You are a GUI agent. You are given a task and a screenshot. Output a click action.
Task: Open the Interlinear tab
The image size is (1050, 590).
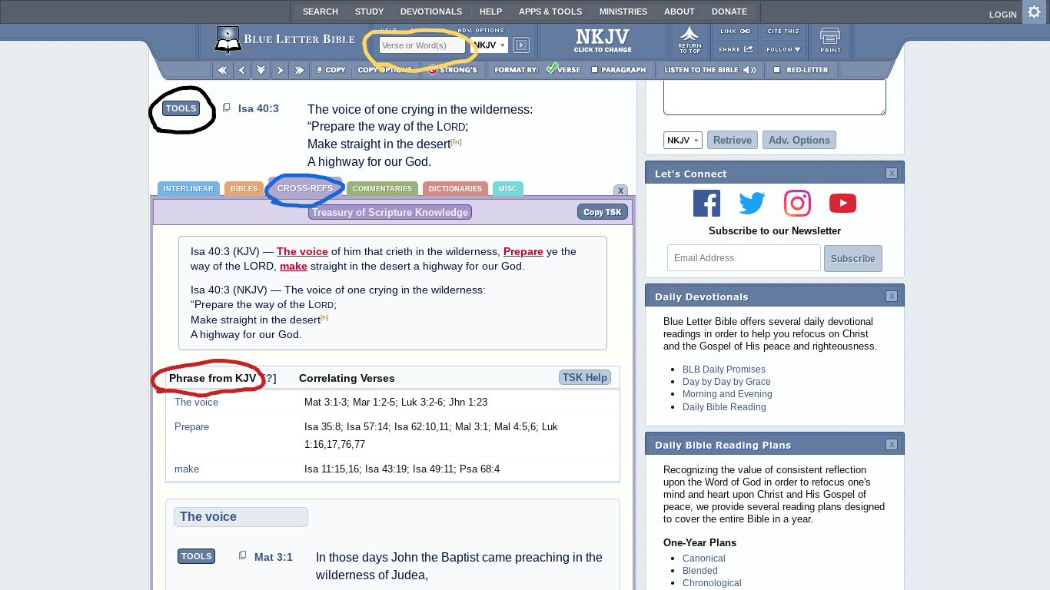click(x=188, y=189)
